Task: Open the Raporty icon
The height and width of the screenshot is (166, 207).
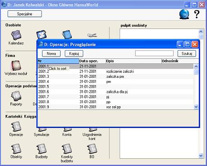Action: click(16, 96)
